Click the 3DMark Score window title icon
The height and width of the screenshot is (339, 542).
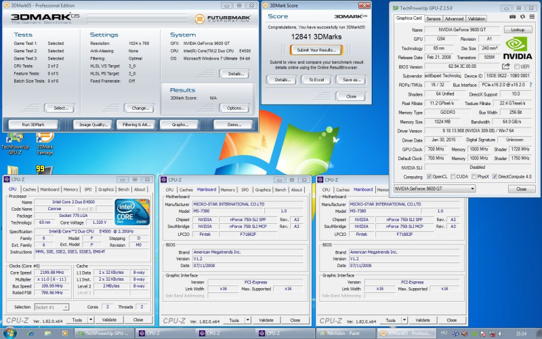pos(266,5)
